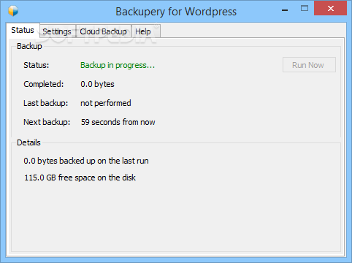352x263 pixels.
Task: Click '59 seconds from now' next backup value
Action: coord(118,122)
